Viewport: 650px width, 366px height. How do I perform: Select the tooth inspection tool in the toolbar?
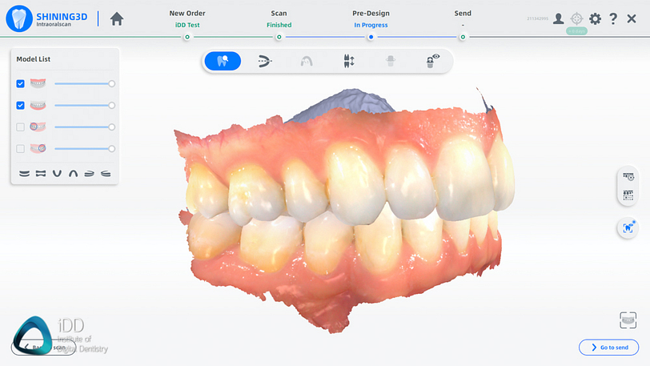click(x=223, y=61)
